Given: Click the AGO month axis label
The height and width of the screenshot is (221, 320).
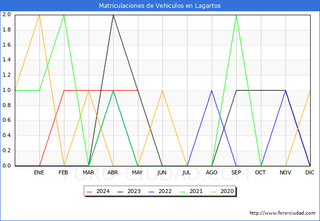Looking at the screenshot, I should (211, 172).
